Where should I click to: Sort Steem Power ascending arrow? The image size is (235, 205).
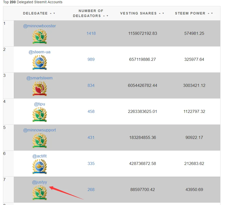(x=208, y=13)
